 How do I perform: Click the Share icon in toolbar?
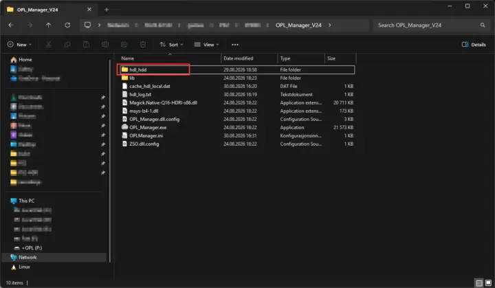[124, 45]
